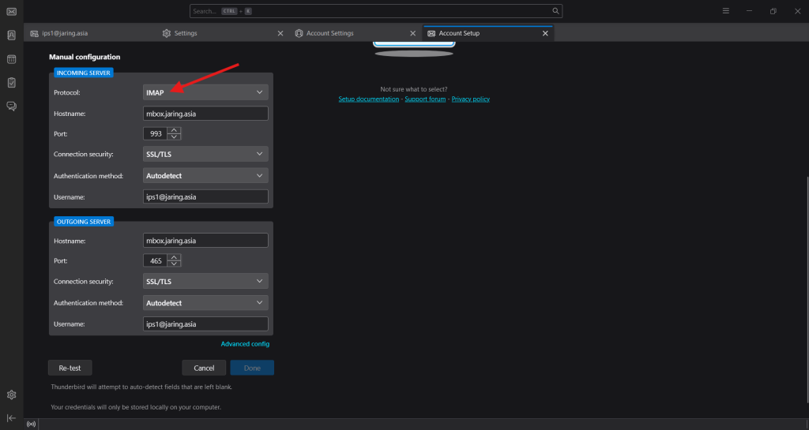Open outgoing Authentication method dropdown
This screenshot has height=430, width=809.
pyautogui.click(x=205, y=303)
